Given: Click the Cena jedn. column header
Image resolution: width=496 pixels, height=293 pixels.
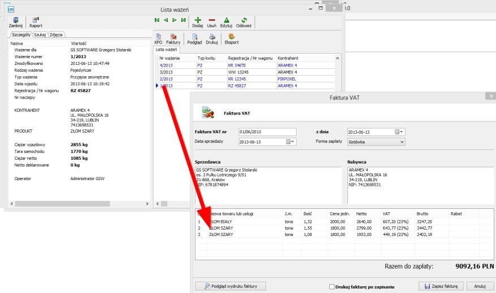Looking at the screenshot, I should [340, 213].
